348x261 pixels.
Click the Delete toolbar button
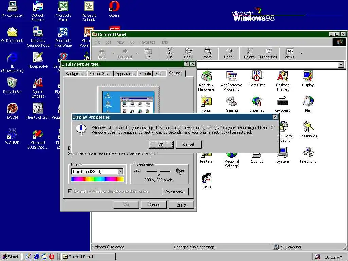click(249, 53)
